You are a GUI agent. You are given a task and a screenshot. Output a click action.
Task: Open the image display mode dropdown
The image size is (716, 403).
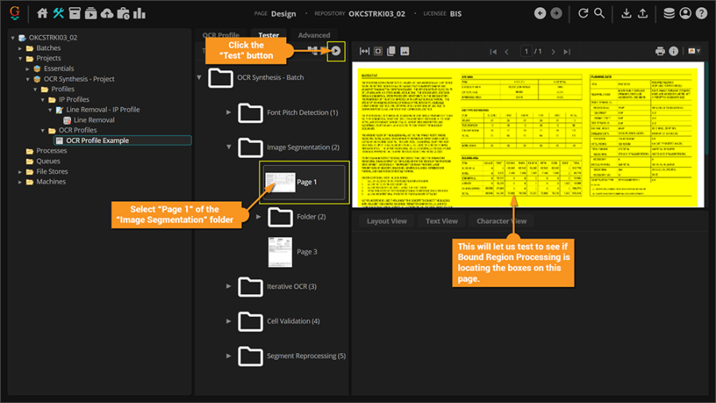coord(694,51)
